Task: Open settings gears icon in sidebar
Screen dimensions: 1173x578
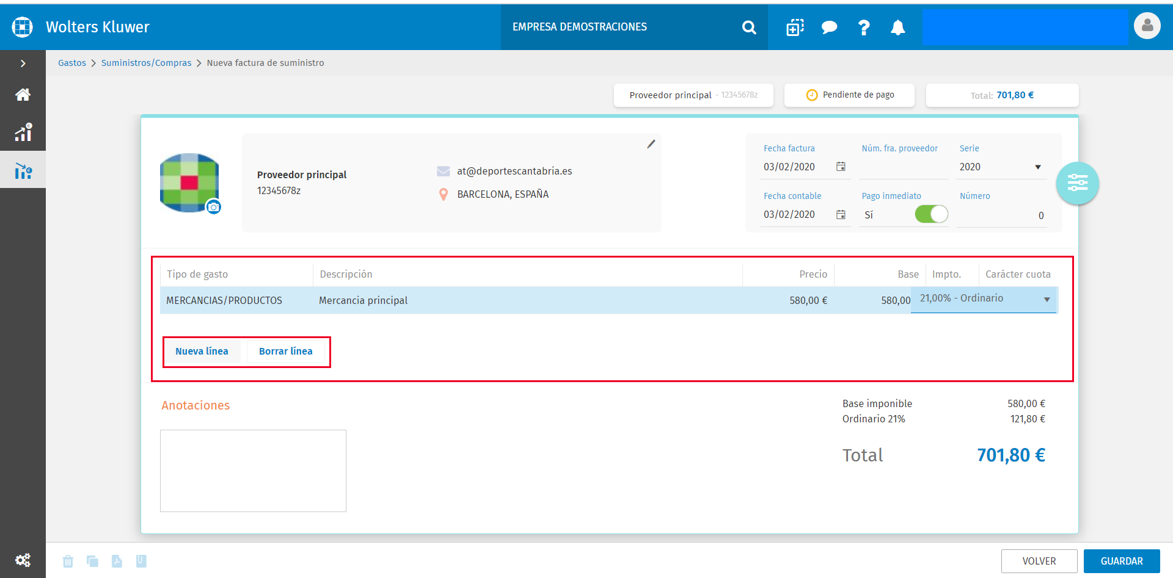Action: point(23,560)
